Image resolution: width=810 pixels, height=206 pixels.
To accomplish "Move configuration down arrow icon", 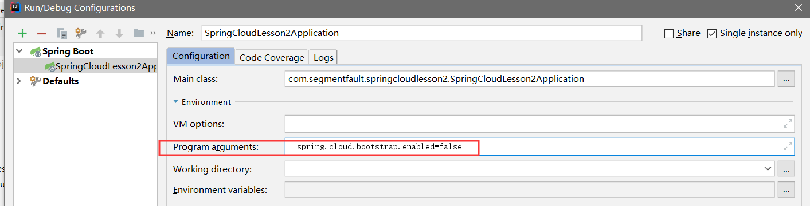I will click(x=119, y=33).
